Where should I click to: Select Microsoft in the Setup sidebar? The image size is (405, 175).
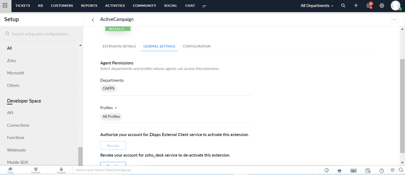[x=15, y=73]
